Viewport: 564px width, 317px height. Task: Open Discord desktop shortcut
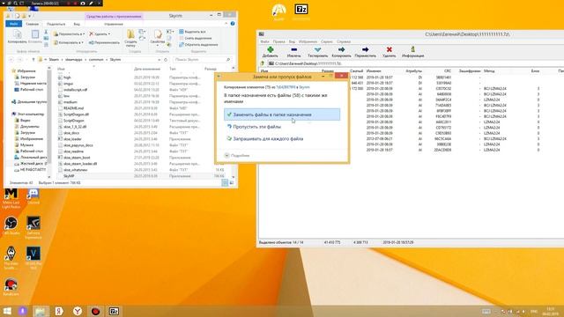pyautogui.click(x=33, y=194)
